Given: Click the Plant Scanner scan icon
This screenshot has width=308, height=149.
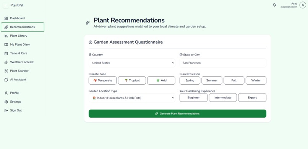Looking at the screenshot, I should (6, 71).
